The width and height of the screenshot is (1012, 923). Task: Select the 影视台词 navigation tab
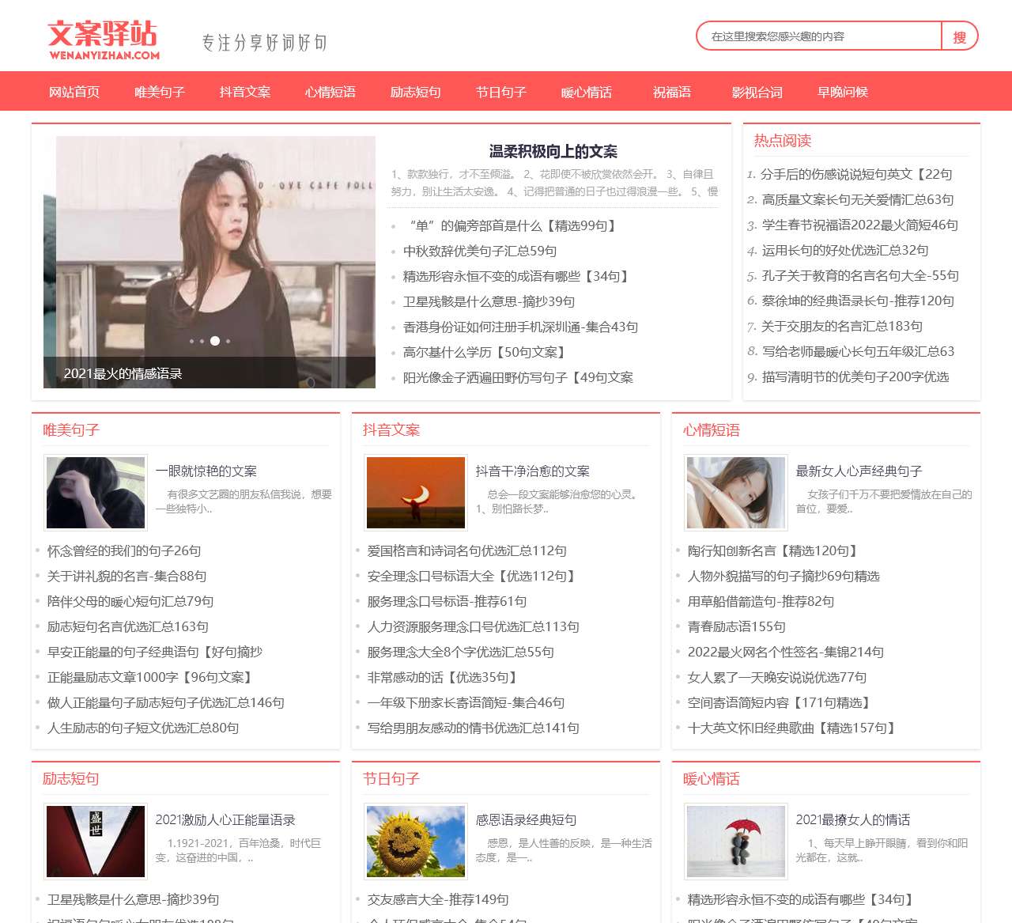click(756, 92)
